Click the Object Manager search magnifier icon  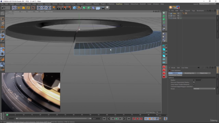pos(208,11)
